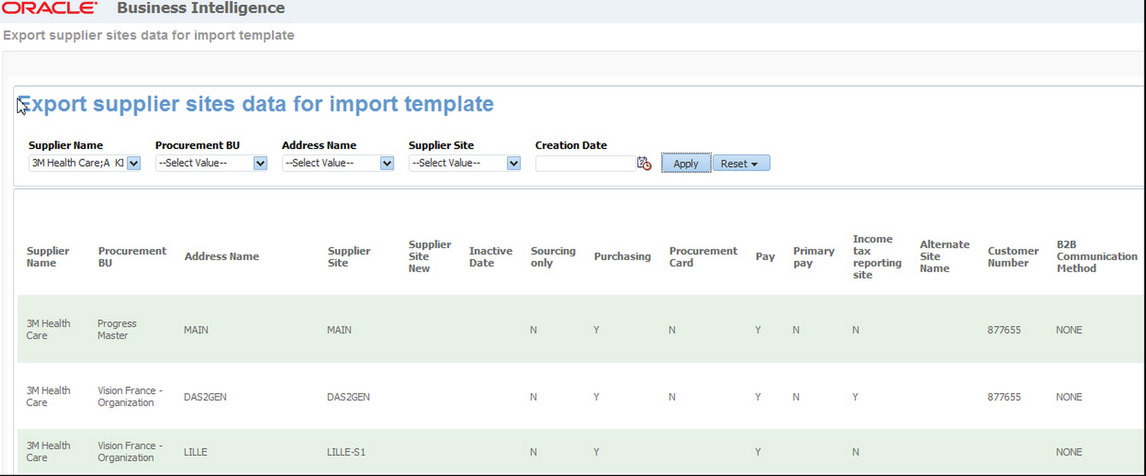The image size is (1146, 476).
Task: Click the Income tax reporting site header
Action: [x=876, y=257]
